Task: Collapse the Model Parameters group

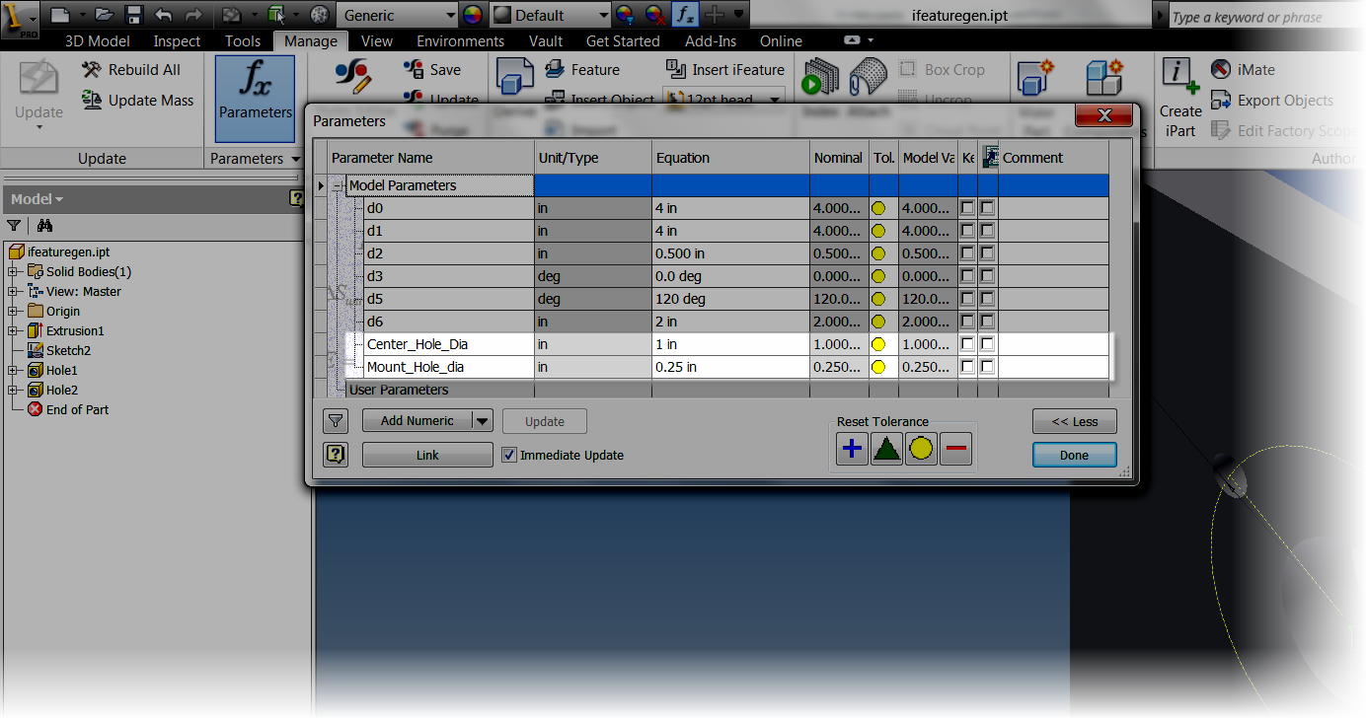Action: [338, 184]
